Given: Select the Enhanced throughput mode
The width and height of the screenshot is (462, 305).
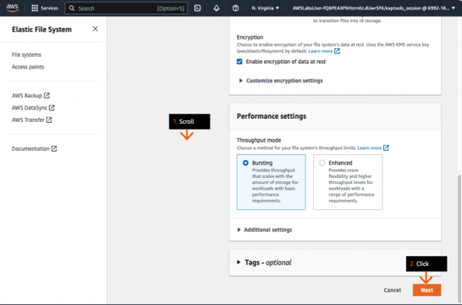Looking at the screenshot, I should [322, 163].
